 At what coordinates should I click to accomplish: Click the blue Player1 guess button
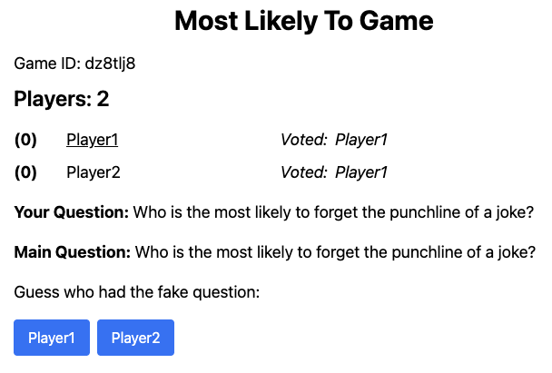pos(52,338)
